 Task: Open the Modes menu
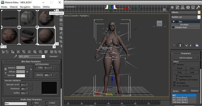[x=4, y=7]
